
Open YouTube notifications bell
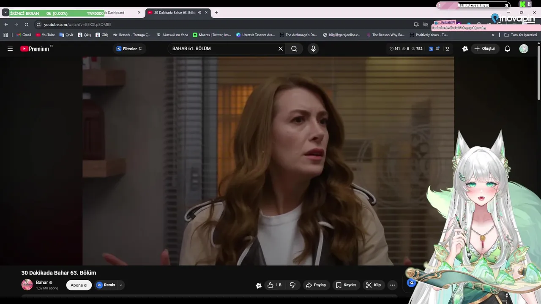(x=507, y=49)
